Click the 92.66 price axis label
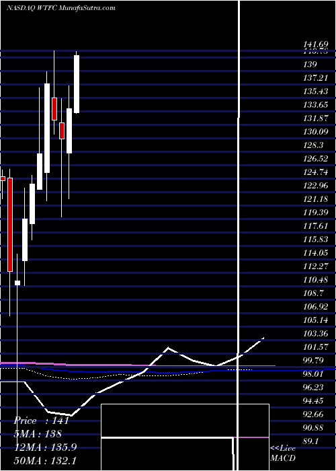 [314, 414]
